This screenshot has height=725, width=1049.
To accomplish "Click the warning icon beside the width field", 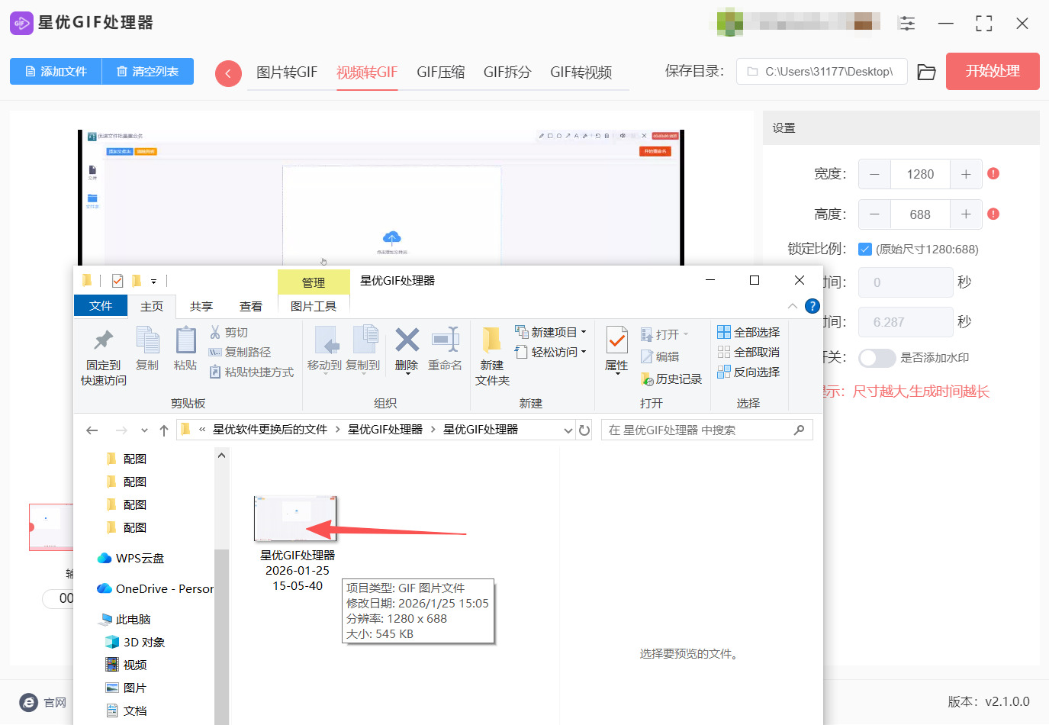I will click(993, 174).
